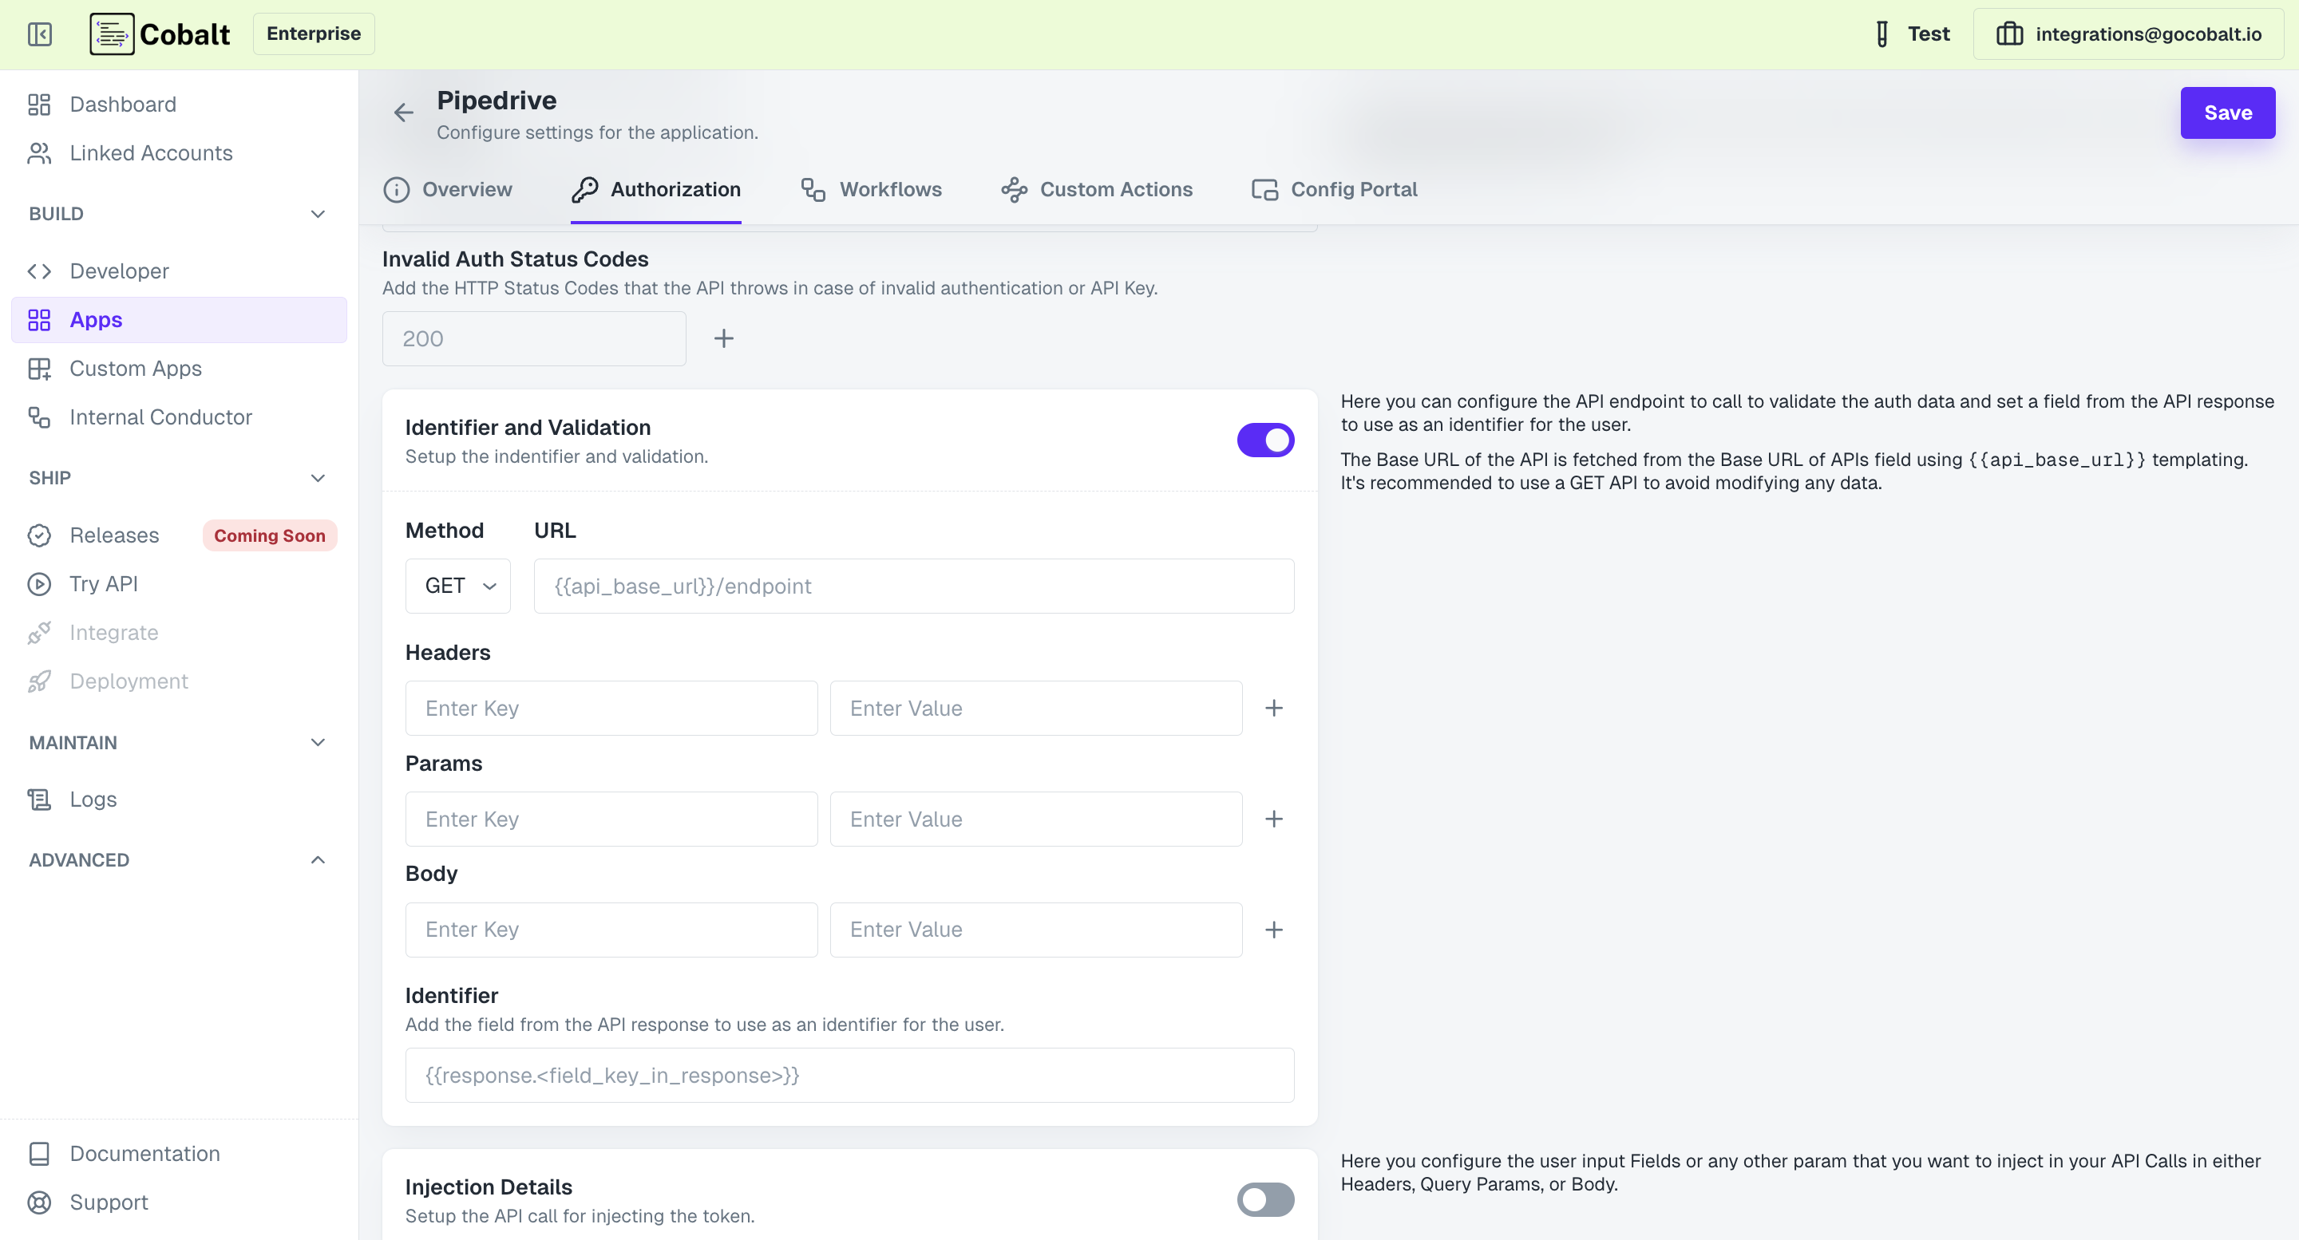This screenshot has width=2299, height=1240.
Task: Add a Body row with the plus icon
Action: [1273, 930]
